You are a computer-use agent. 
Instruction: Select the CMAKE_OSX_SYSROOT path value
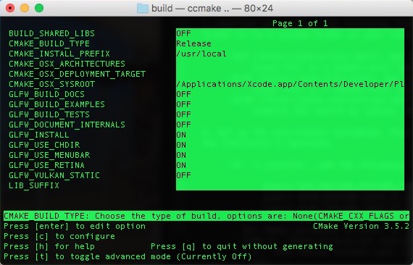pos(290,84)
